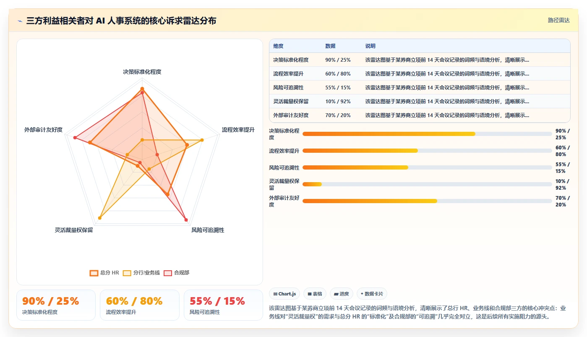Image resolution: width=587 pixels, height=337 pixels.
Task: Click the 分行/业务线 data point on 流程效率提升 axis
Action: click(x=202, y=140)
